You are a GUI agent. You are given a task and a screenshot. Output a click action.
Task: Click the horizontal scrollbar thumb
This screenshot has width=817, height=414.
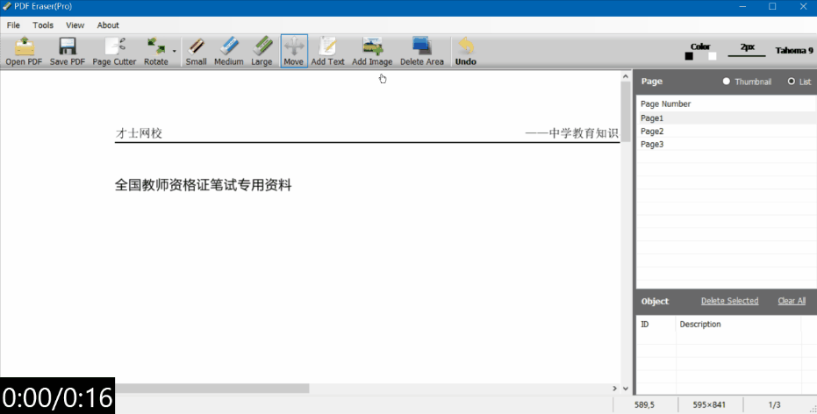(212, 389)
